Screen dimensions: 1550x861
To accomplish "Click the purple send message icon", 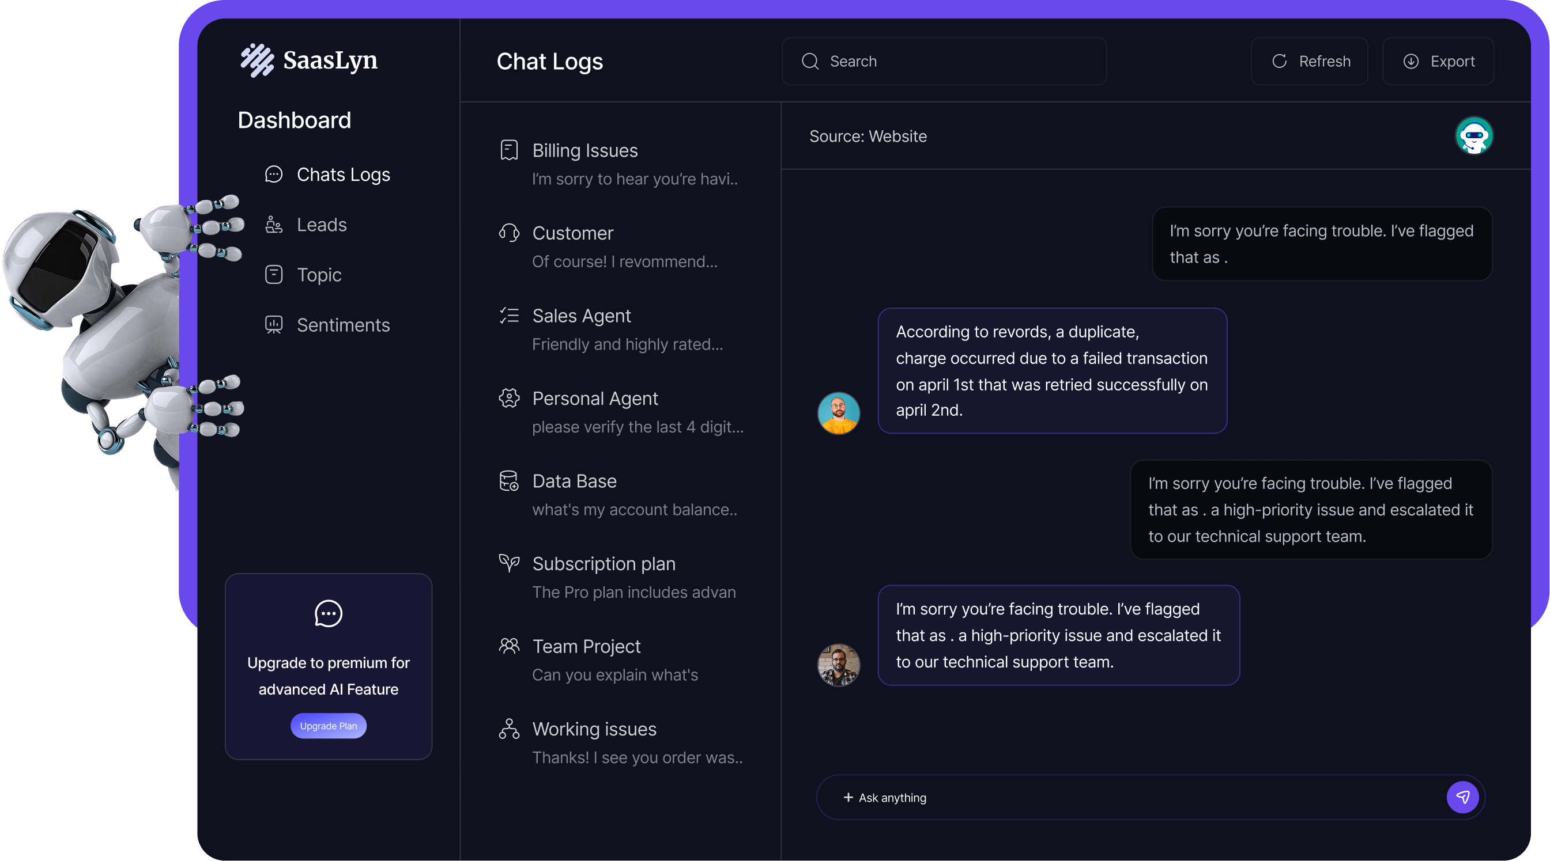I will [1462, 797].
